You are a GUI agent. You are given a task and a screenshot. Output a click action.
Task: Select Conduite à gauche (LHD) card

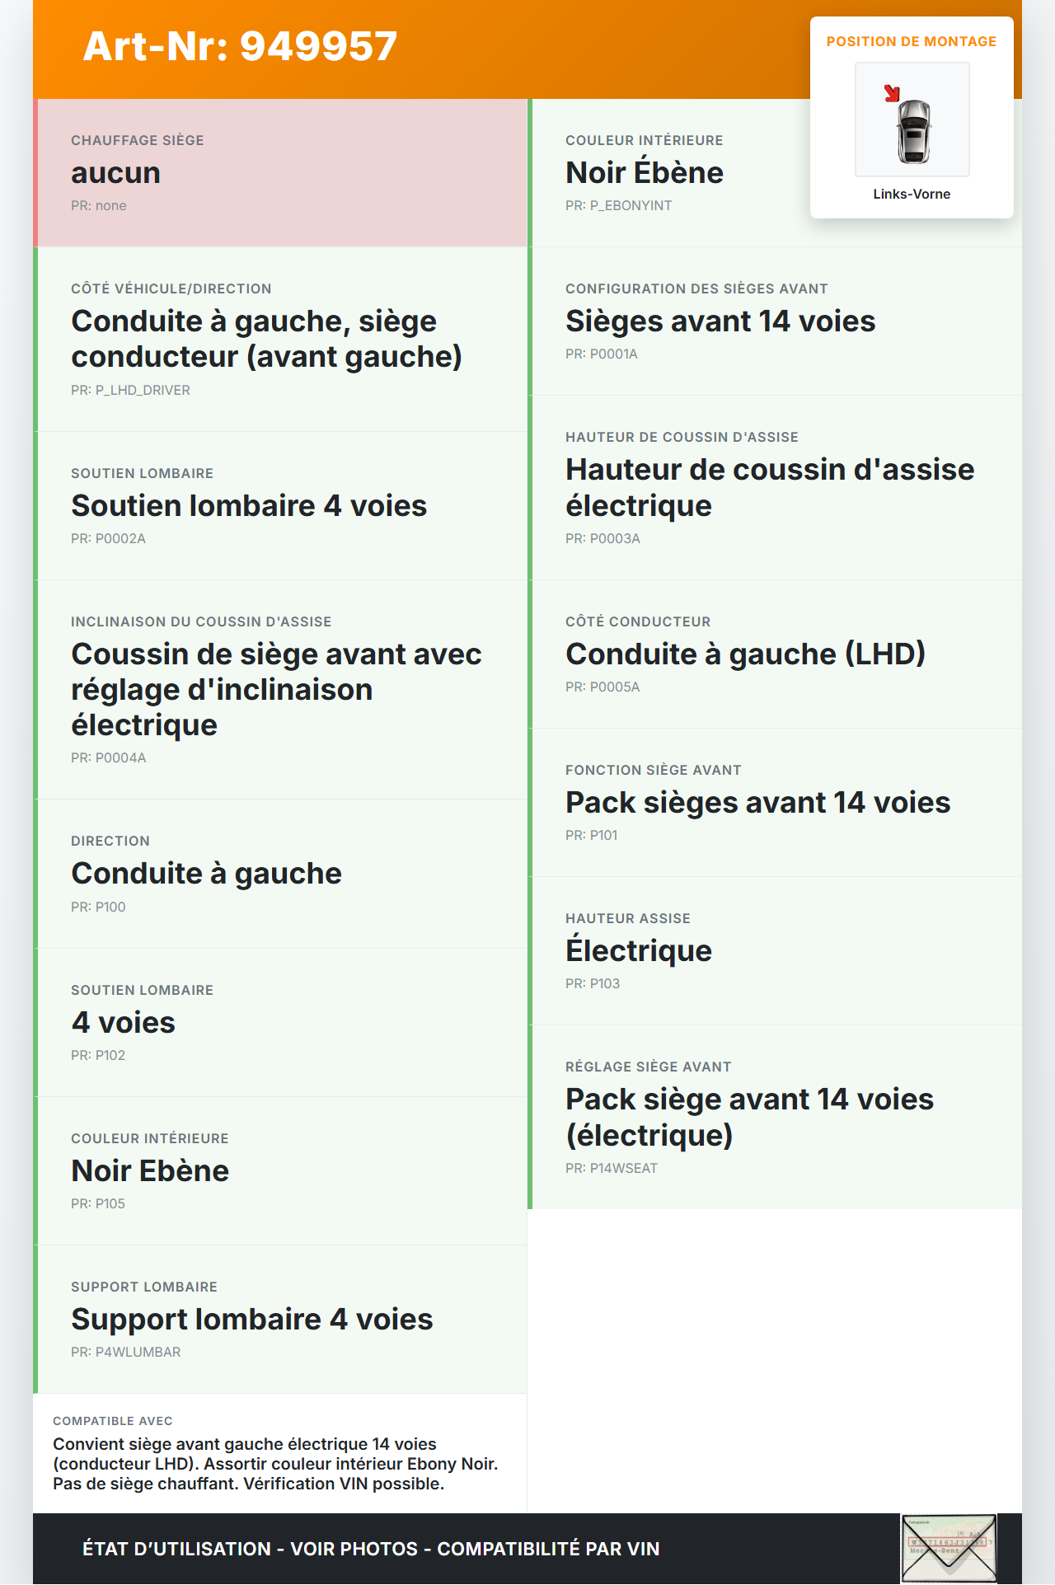pos(745,654)
